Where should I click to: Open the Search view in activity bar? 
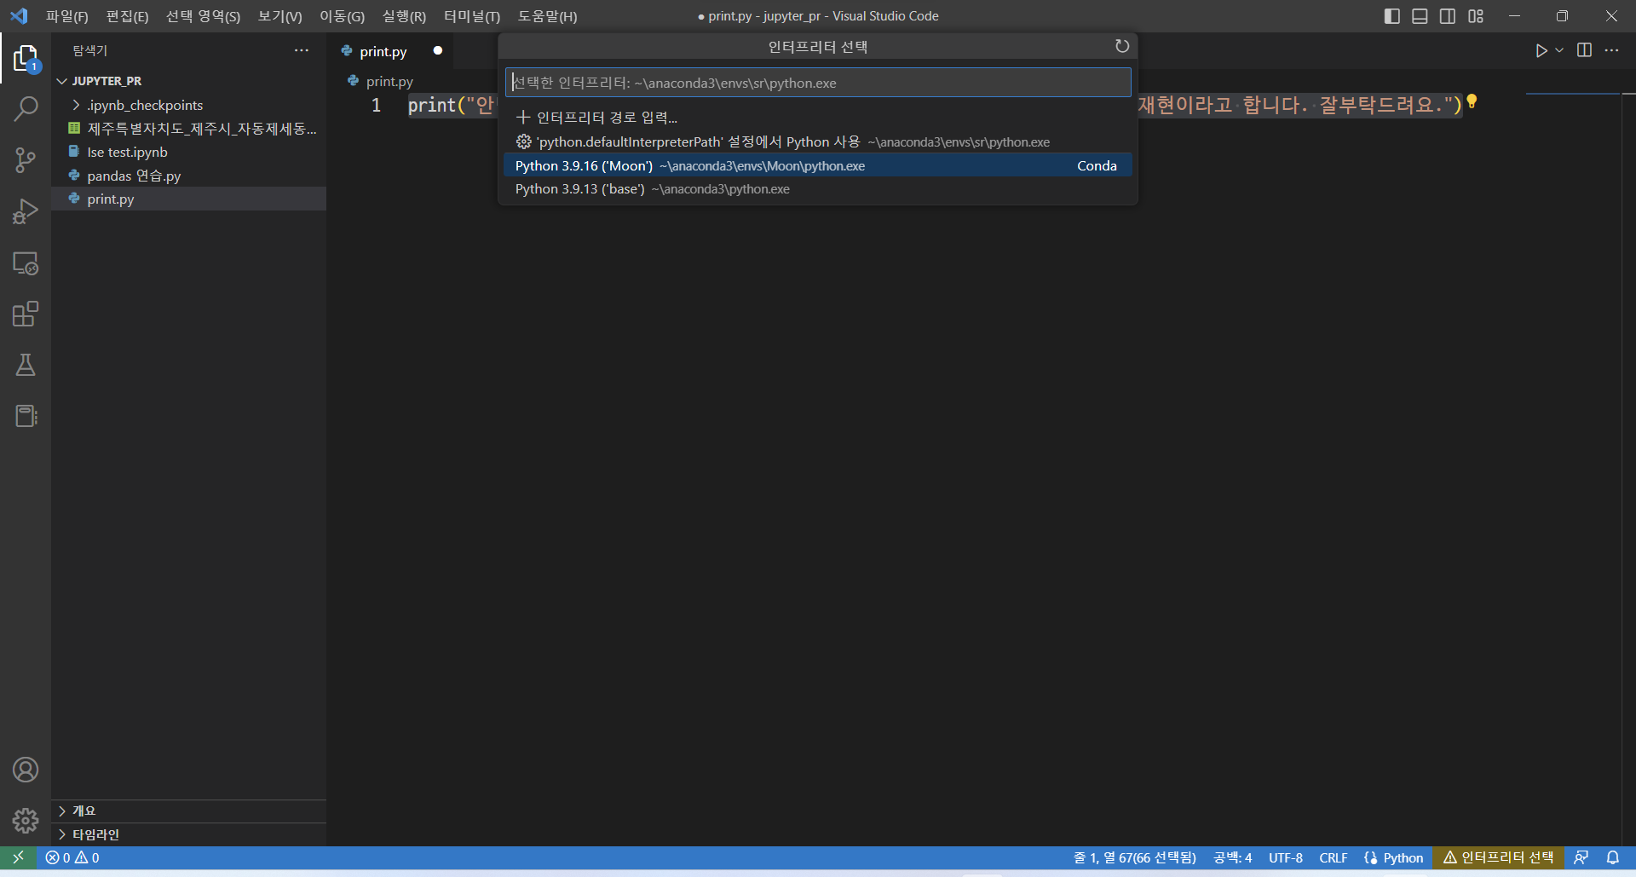click(x=26, y=109)
